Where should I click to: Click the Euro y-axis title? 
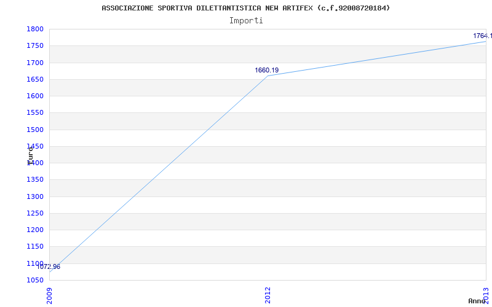click(x=30, y=156)
